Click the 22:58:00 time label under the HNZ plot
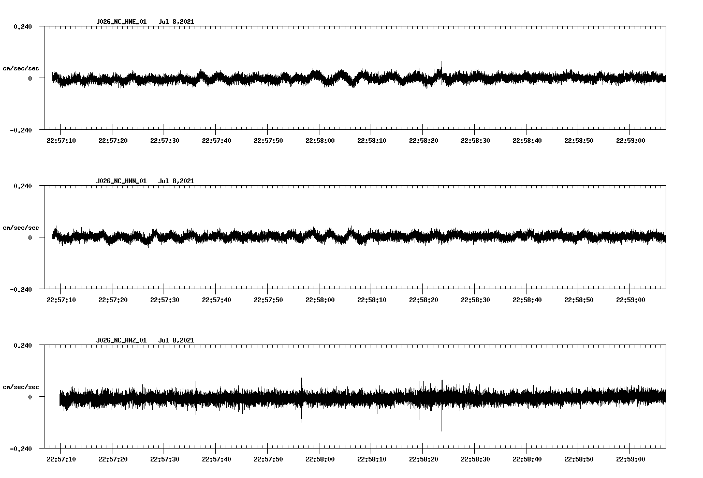 320,459
